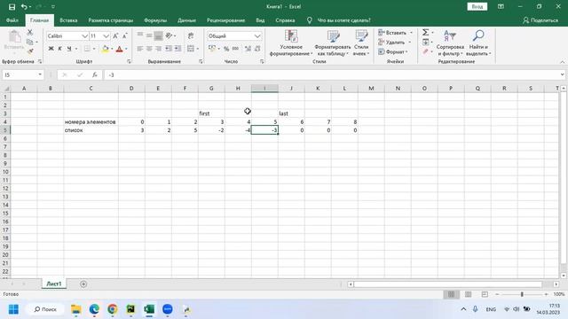The width and height of the screenshot is (568, 319).
Task: Click the Fill down icon
Action: [x=426, y=43]
